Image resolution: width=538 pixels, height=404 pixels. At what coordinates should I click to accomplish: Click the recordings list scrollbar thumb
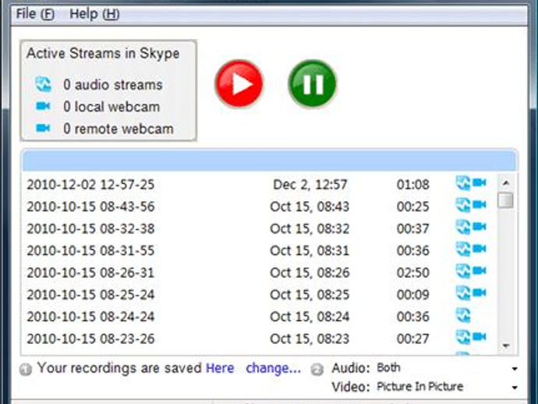tap(506, 200)
